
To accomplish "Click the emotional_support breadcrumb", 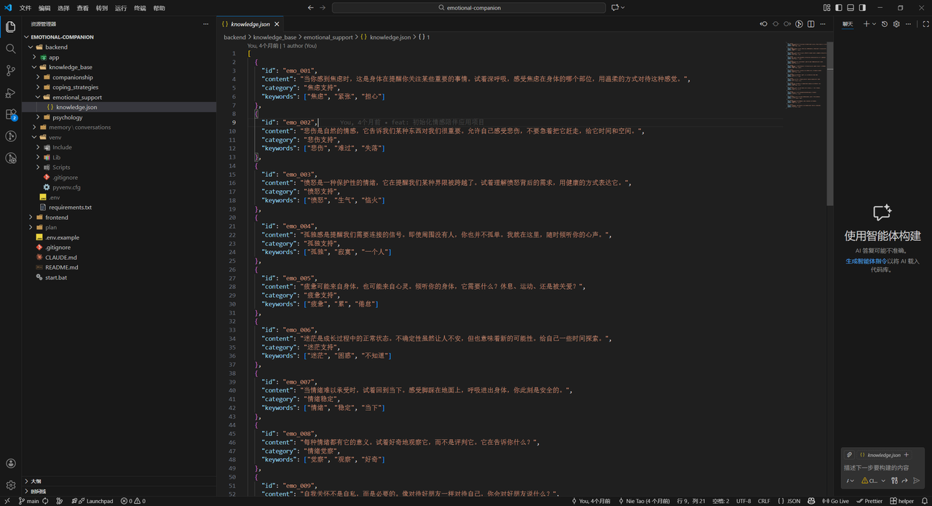I will coord(328,37).
